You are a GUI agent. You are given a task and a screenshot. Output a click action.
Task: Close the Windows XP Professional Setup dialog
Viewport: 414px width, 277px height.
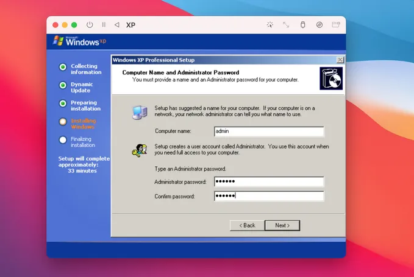340,60
